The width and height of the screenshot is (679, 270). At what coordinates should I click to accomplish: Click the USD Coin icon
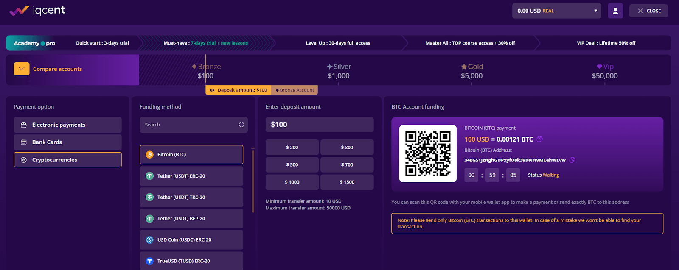coord(149,240)
